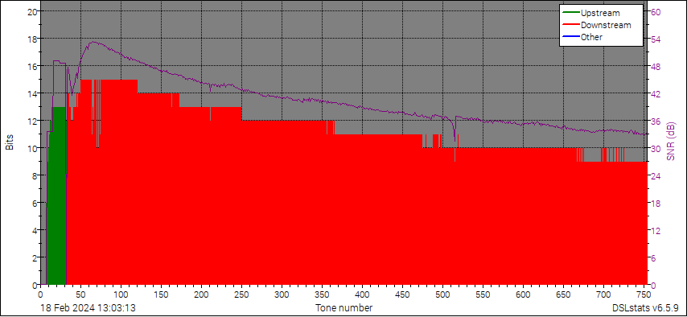Click tick label "60" on the SNR axis

656,11
